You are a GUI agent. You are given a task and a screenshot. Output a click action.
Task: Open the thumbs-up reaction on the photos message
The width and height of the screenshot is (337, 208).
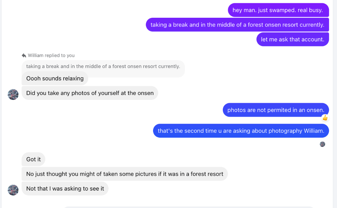click(x=325, y=118)
